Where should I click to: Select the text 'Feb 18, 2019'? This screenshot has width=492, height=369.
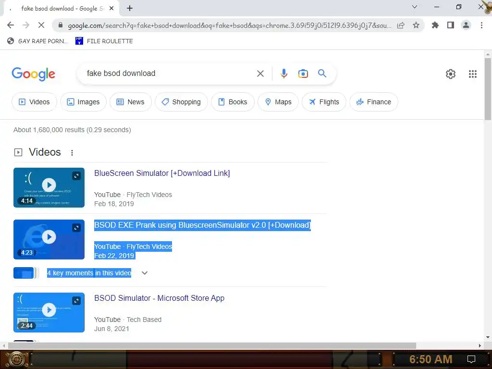pos(114,204)
